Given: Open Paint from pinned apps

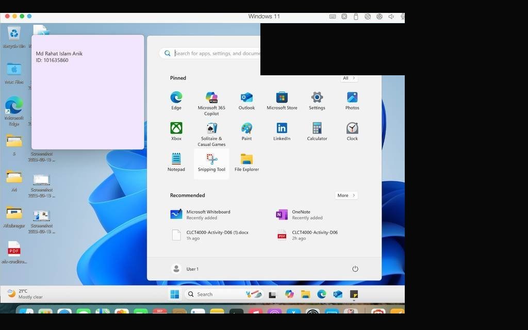Looking at the screenshot, I should [246, 131].
